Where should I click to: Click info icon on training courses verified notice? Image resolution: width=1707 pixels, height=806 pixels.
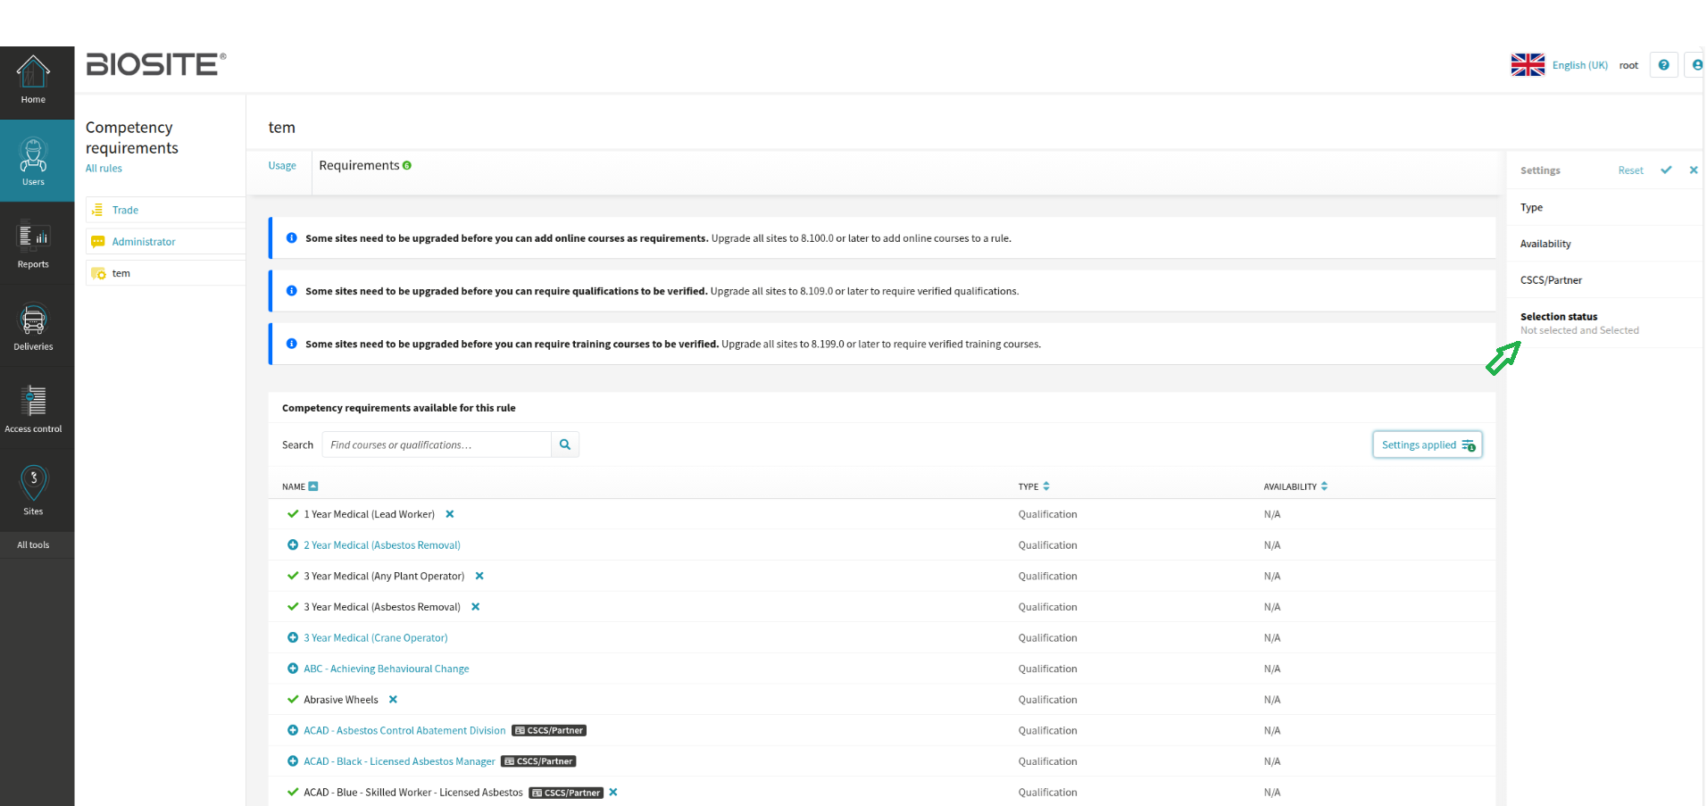click(292, 344)
